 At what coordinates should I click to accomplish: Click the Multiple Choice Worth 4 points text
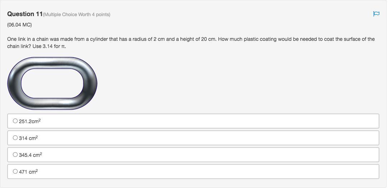[77, 15]
